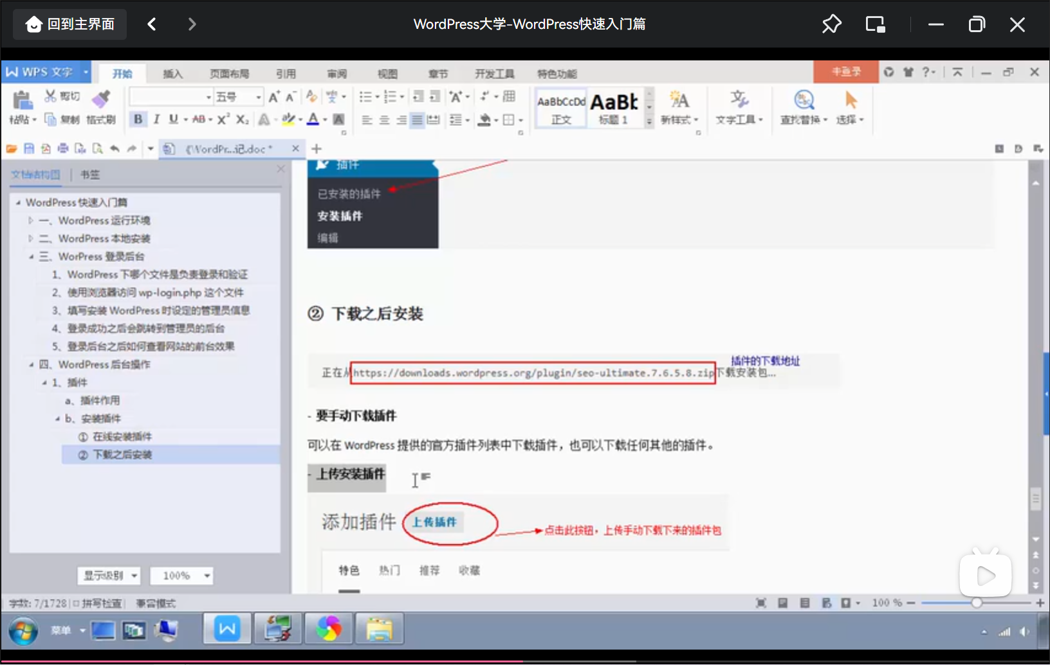Viewport: 1050px width, 665px height.
Task: Open the WPS 文字 application menu
Action: (46, 72)
